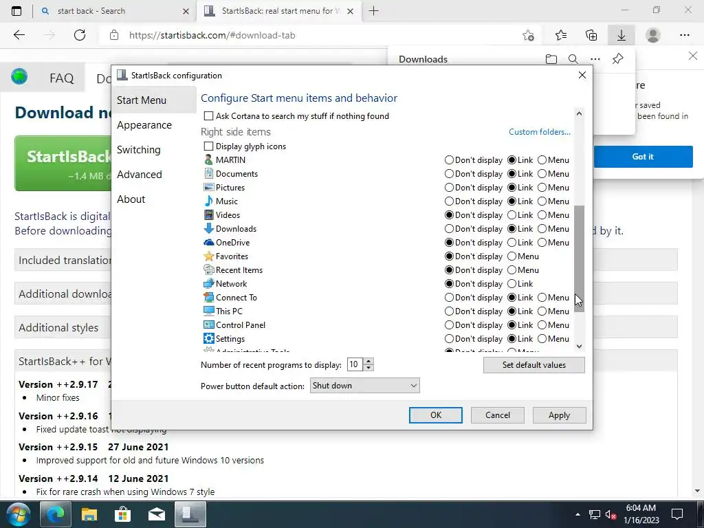Set OneDrive to Link
The height and width of the screenshot is (528, 704).
[x=511, y=243]
